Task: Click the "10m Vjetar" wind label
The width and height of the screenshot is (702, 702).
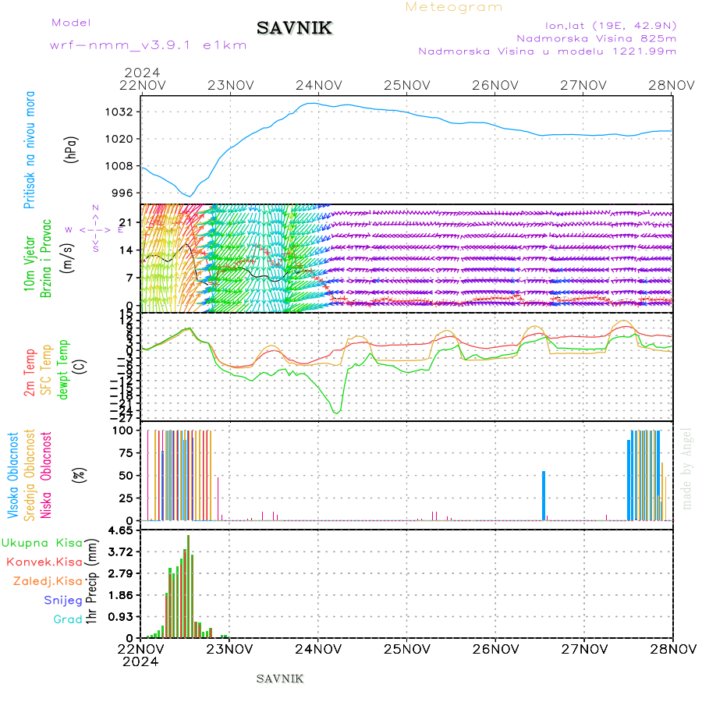Action: click(29, 264)
